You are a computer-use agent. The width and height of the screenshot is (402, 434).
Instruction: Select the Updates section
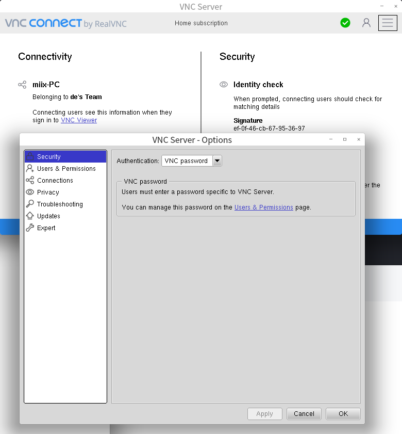(x=65, y=216)
